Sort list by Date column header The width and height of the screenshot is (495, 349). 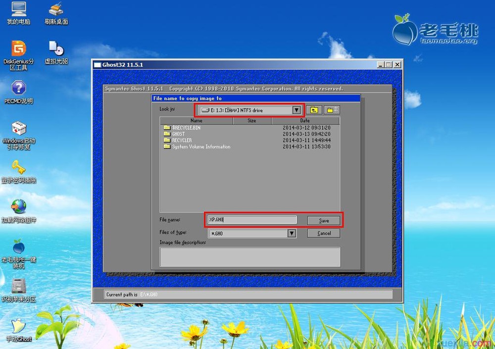click(305, 121)
